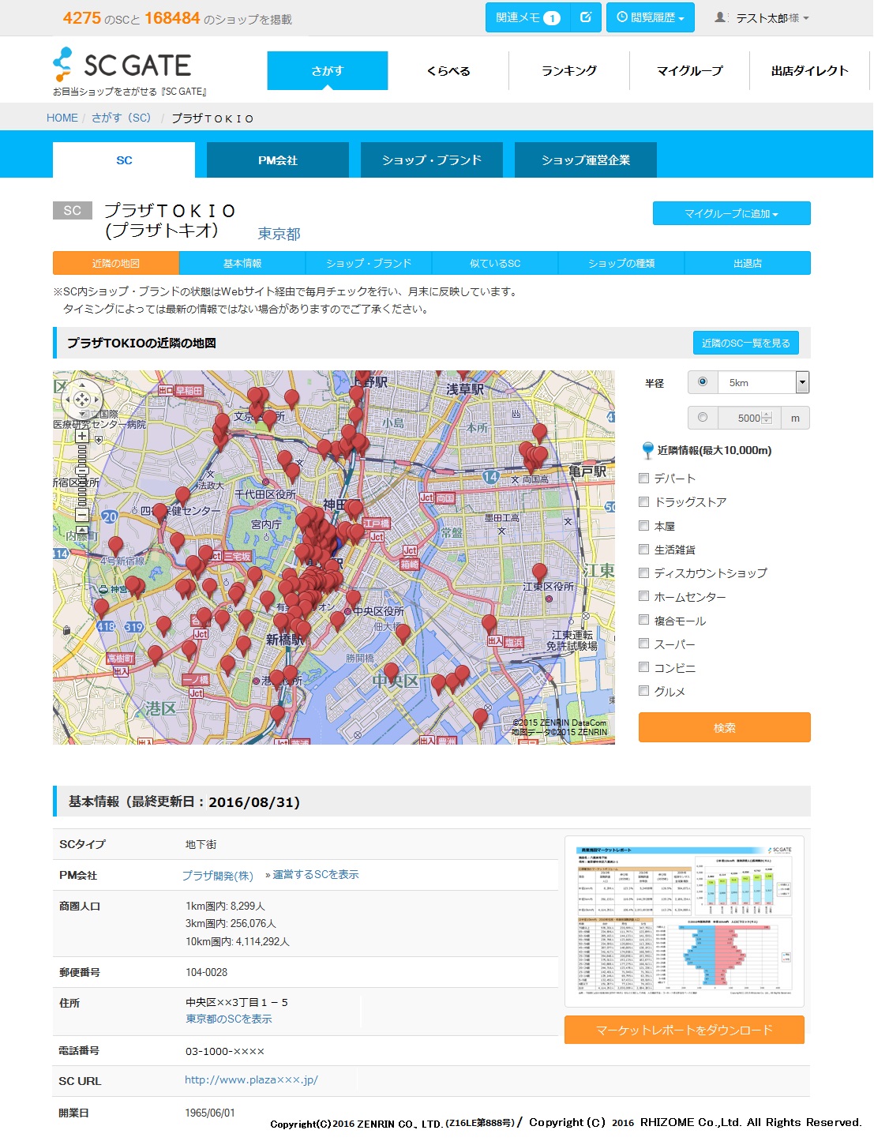
Task: Click the gray SC label badge
Action: click(72, 210)
